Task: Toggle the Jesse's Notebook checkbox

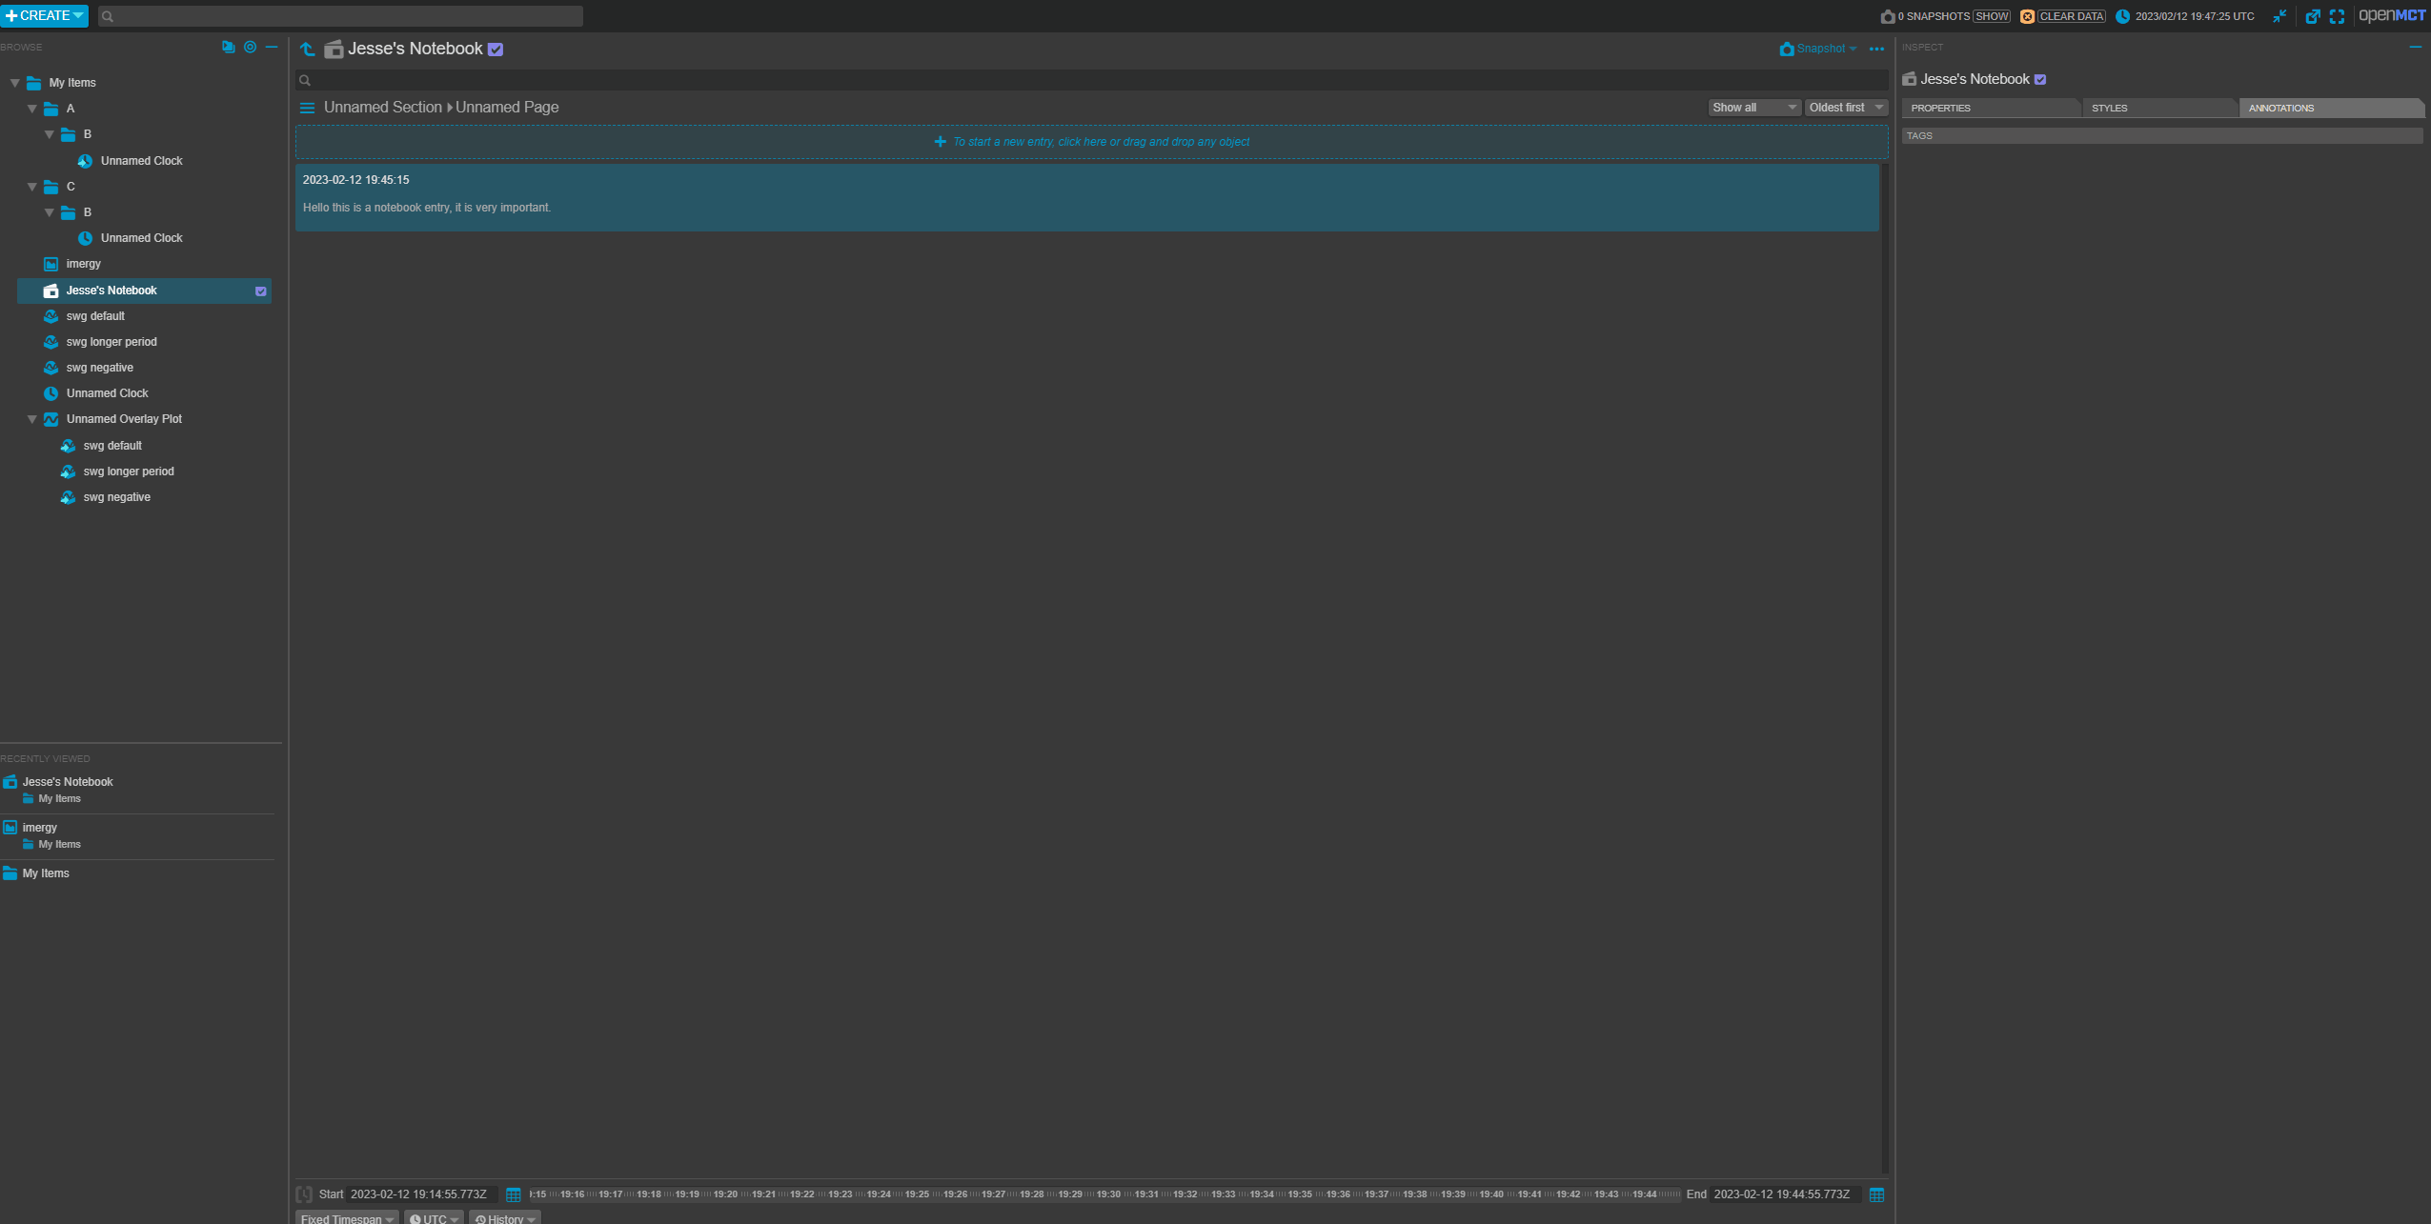Action: pos(494,49)
